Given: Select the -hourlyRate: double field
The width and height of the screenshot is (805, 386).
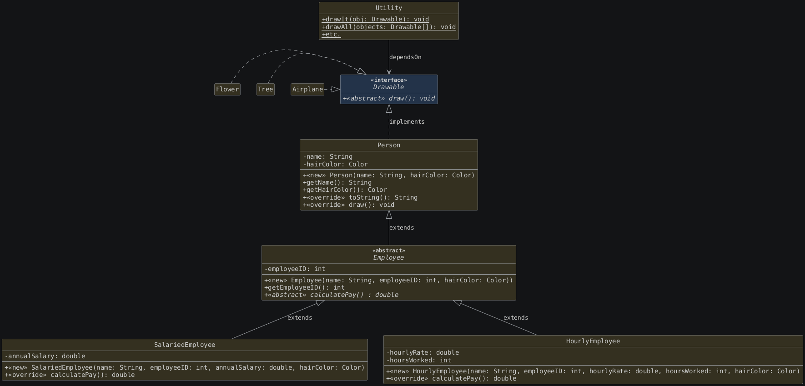Looking at the screenshot, I should (x=423, y=352).
